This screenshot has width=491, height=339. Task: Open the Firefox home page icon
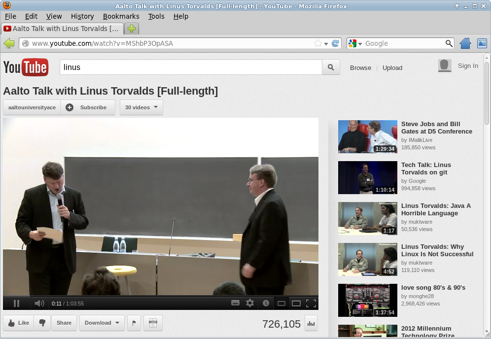pyautogui.click(x=465, y=43)
